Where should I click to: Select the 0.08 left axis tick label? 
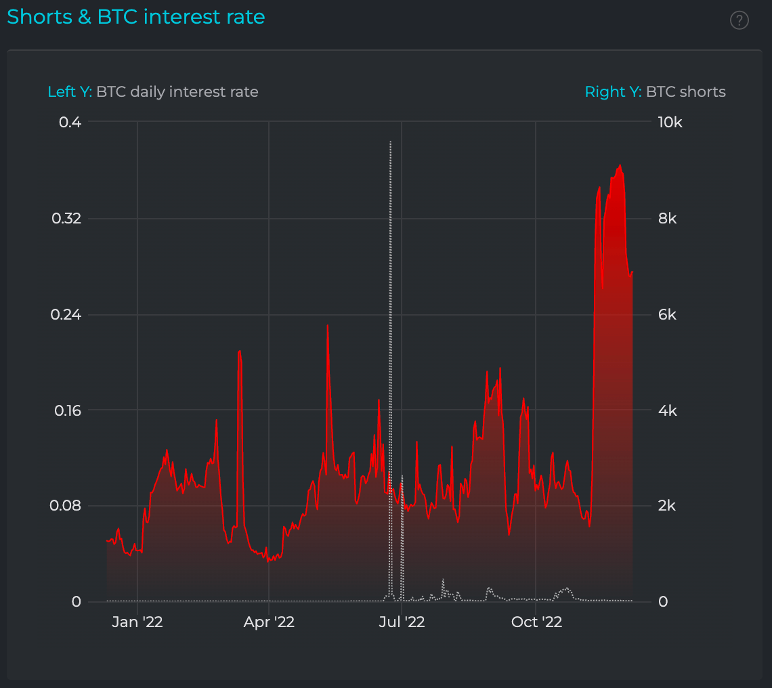pyautogui.click(x=66, y=506)
